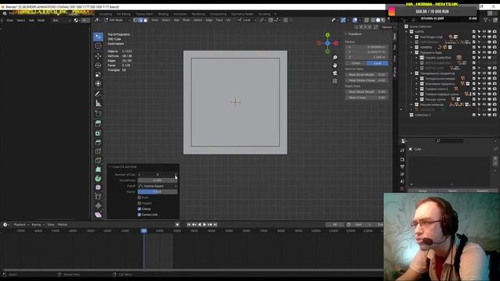Collapse the Transform panel

pos(346,34)
